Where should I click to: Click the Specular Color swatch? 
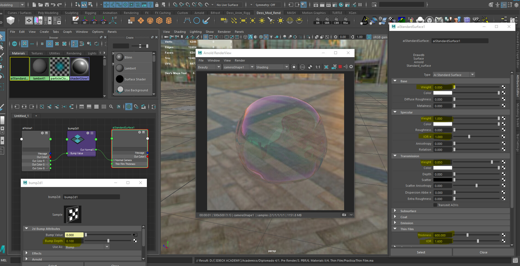442,124
